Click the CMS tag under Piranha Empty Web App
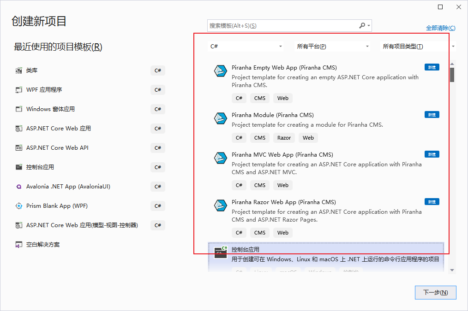The width and height of the screenshot is (468, 311). pyautogui.click(x=260, y=98)
